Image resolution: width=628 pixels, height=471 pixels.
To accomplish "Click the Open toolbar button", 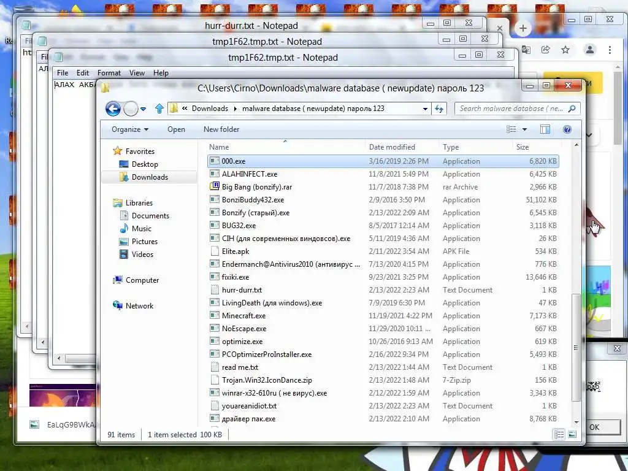I will click(x=176, y=129).
